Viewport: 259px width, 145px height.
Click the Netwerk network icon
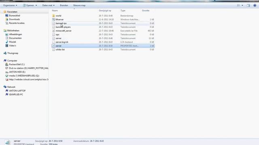[5, 87]
